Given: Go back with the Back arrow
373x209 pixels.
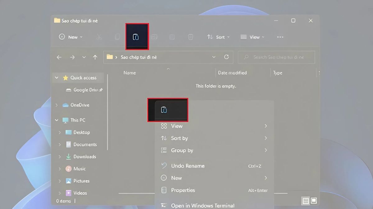Looking at the screenshot, I should [x=59, y=57].
